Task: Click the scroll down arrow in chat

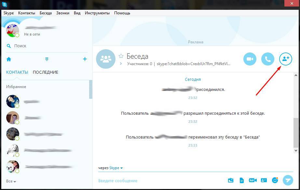Action: coord(296,151)
